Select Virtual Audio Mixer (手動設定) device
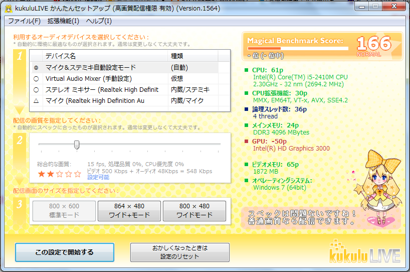 pos(36,79)
